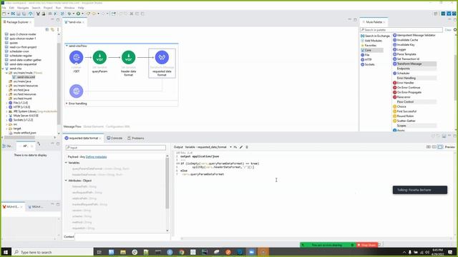Click the Preview button
This screenshot has width=458, height=257.
pos(449,147)
